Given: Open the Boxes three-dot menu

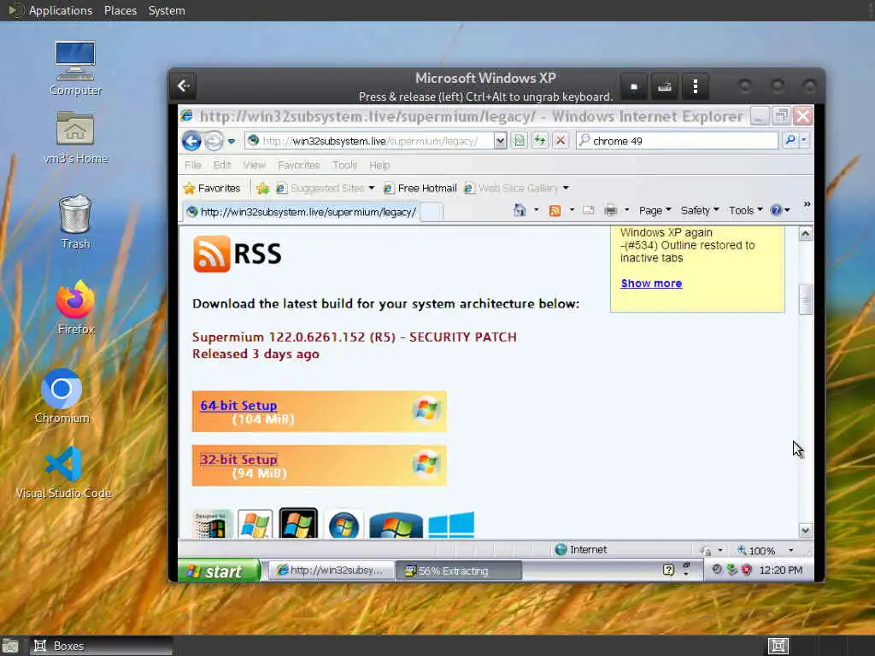Looking at the screenshot, I should 695,86.
